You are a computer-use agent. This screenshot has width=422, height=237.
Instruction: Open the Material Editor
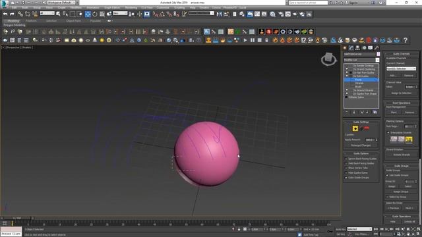click(x=272, y=14)
